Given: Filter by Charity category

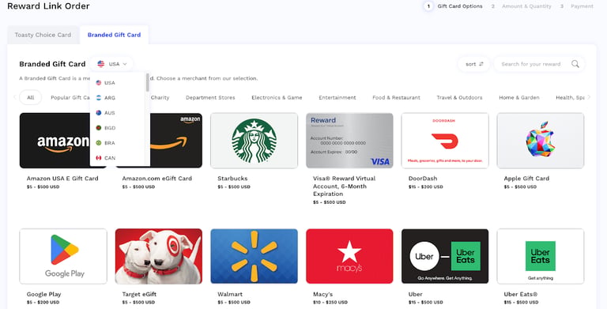Looking at the screenshot, I should coord(160,97).
